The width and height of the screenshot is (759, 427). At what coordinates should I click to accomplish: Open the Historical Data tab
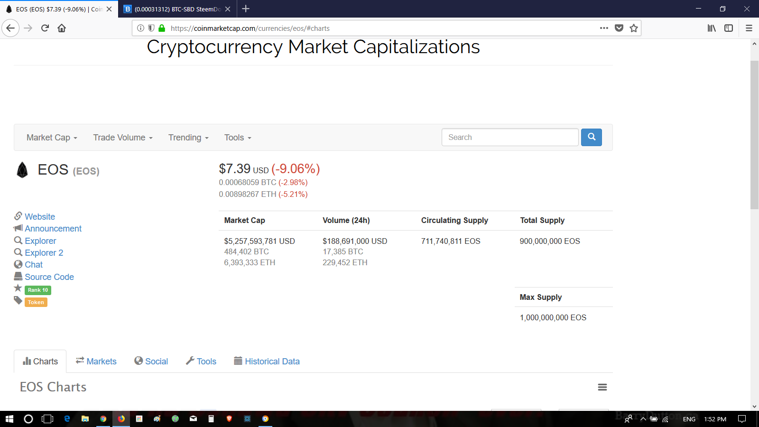click(267, 362)
